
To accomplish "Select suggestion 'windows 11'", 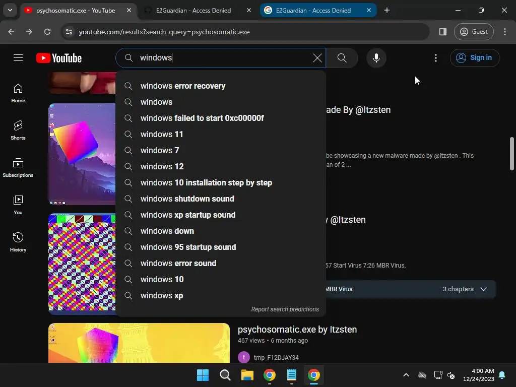I will coord(221,134).
